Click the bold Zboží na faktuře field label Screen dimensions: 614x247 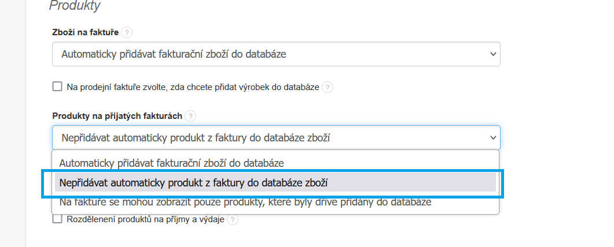(x=86, y=33)
